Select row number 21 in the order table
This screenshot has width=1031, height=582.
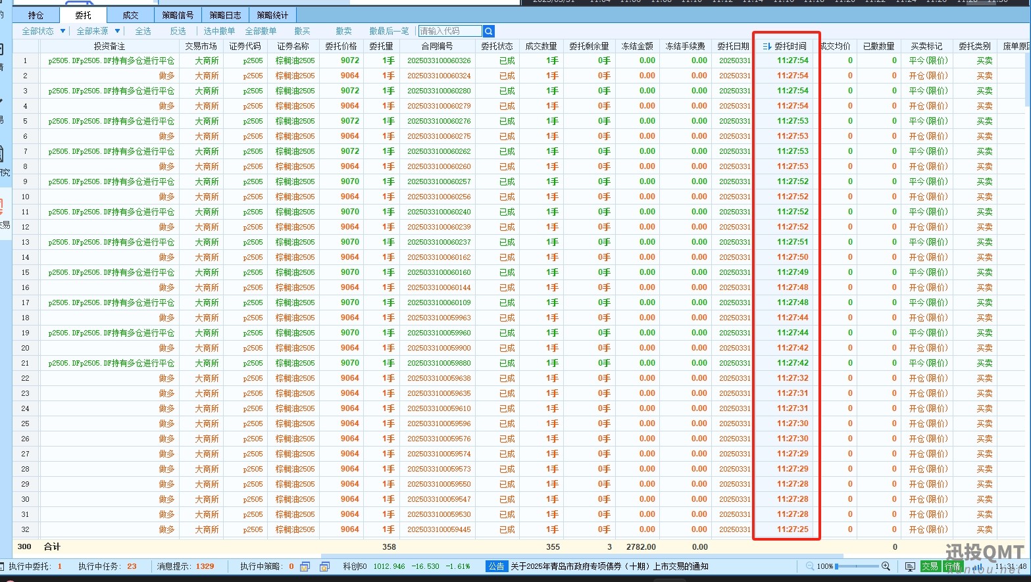click(x=25, y=363)
